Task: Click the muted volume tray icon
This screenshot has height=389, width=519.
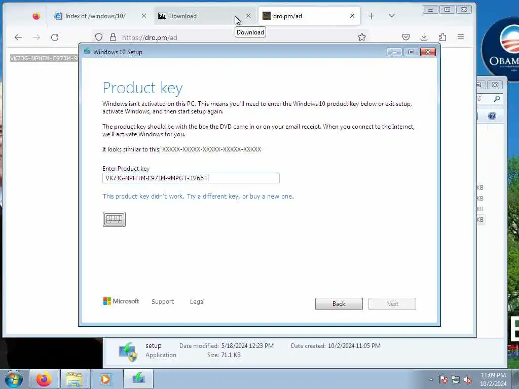Action: coord(468,380)
